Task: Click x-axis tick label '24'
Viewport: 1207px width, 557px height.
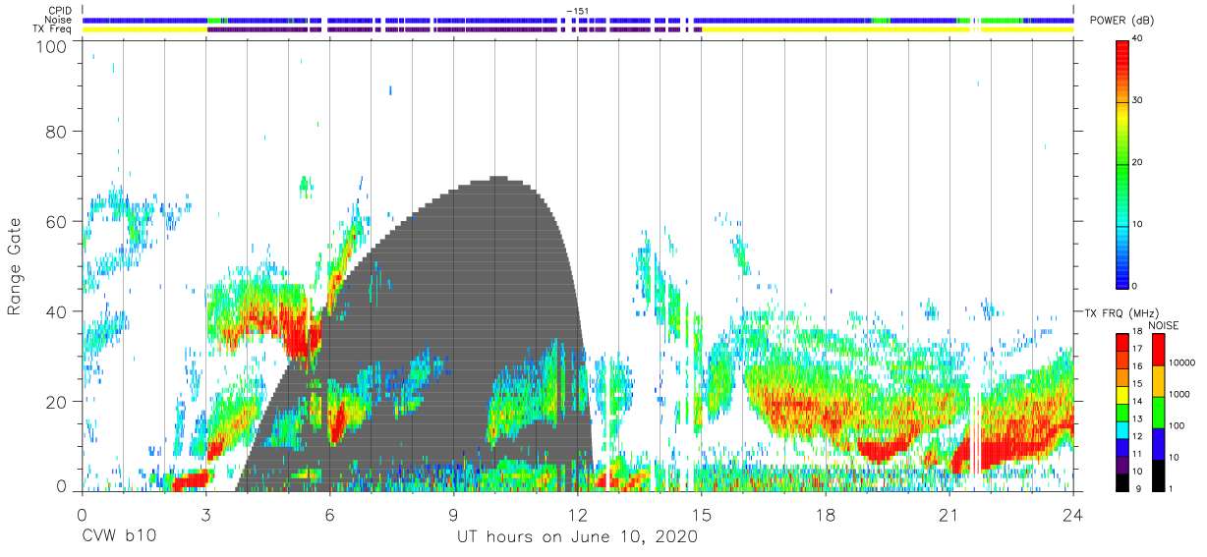Action: [x=1073, y=514]
